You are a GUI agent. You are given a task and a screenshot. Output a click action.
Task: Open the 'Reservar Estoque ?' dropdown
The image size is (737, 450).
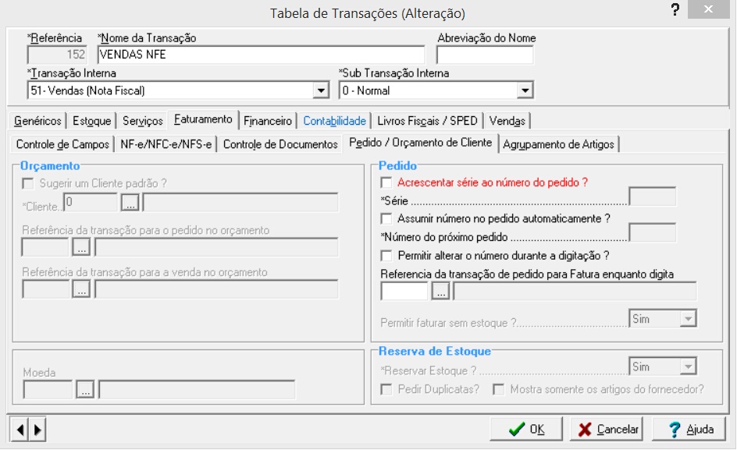[688, 367]
